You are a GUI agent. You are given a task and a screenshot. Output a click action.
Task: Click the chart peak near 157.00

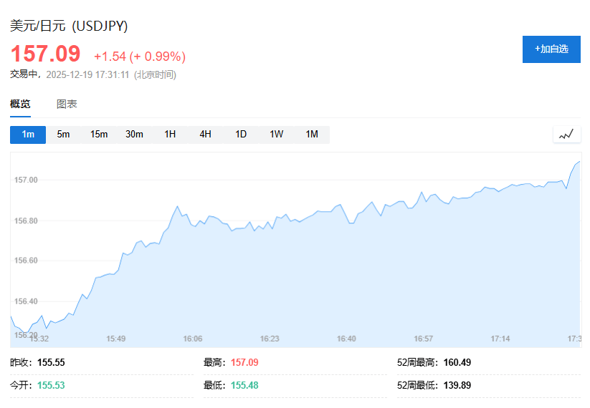(578, 162)
